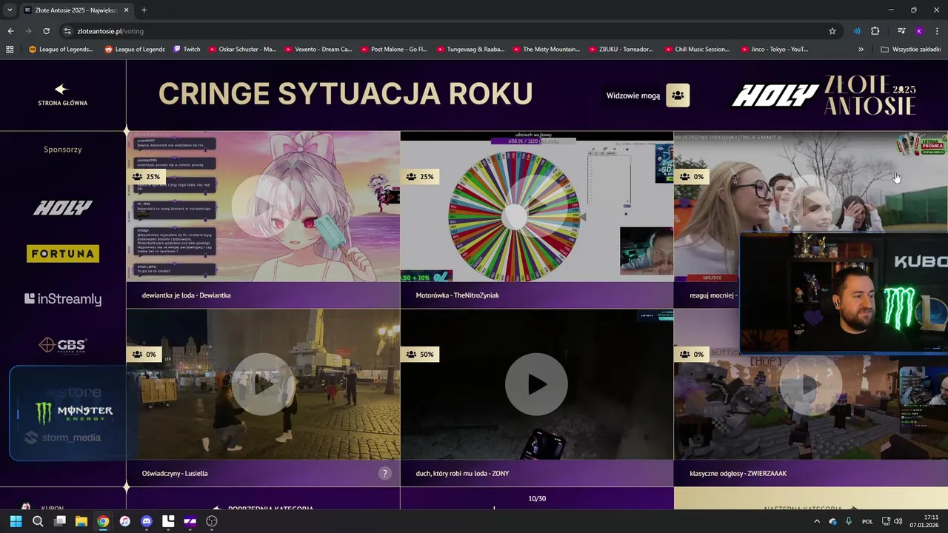Viewport: 948px width, 533px height.
Task: Open the question mark help on Oświadczyny
Action: (384, 473)
